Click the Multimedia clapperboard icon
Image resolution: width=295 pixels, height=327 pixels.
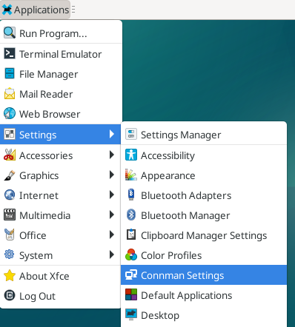point(10,215)
